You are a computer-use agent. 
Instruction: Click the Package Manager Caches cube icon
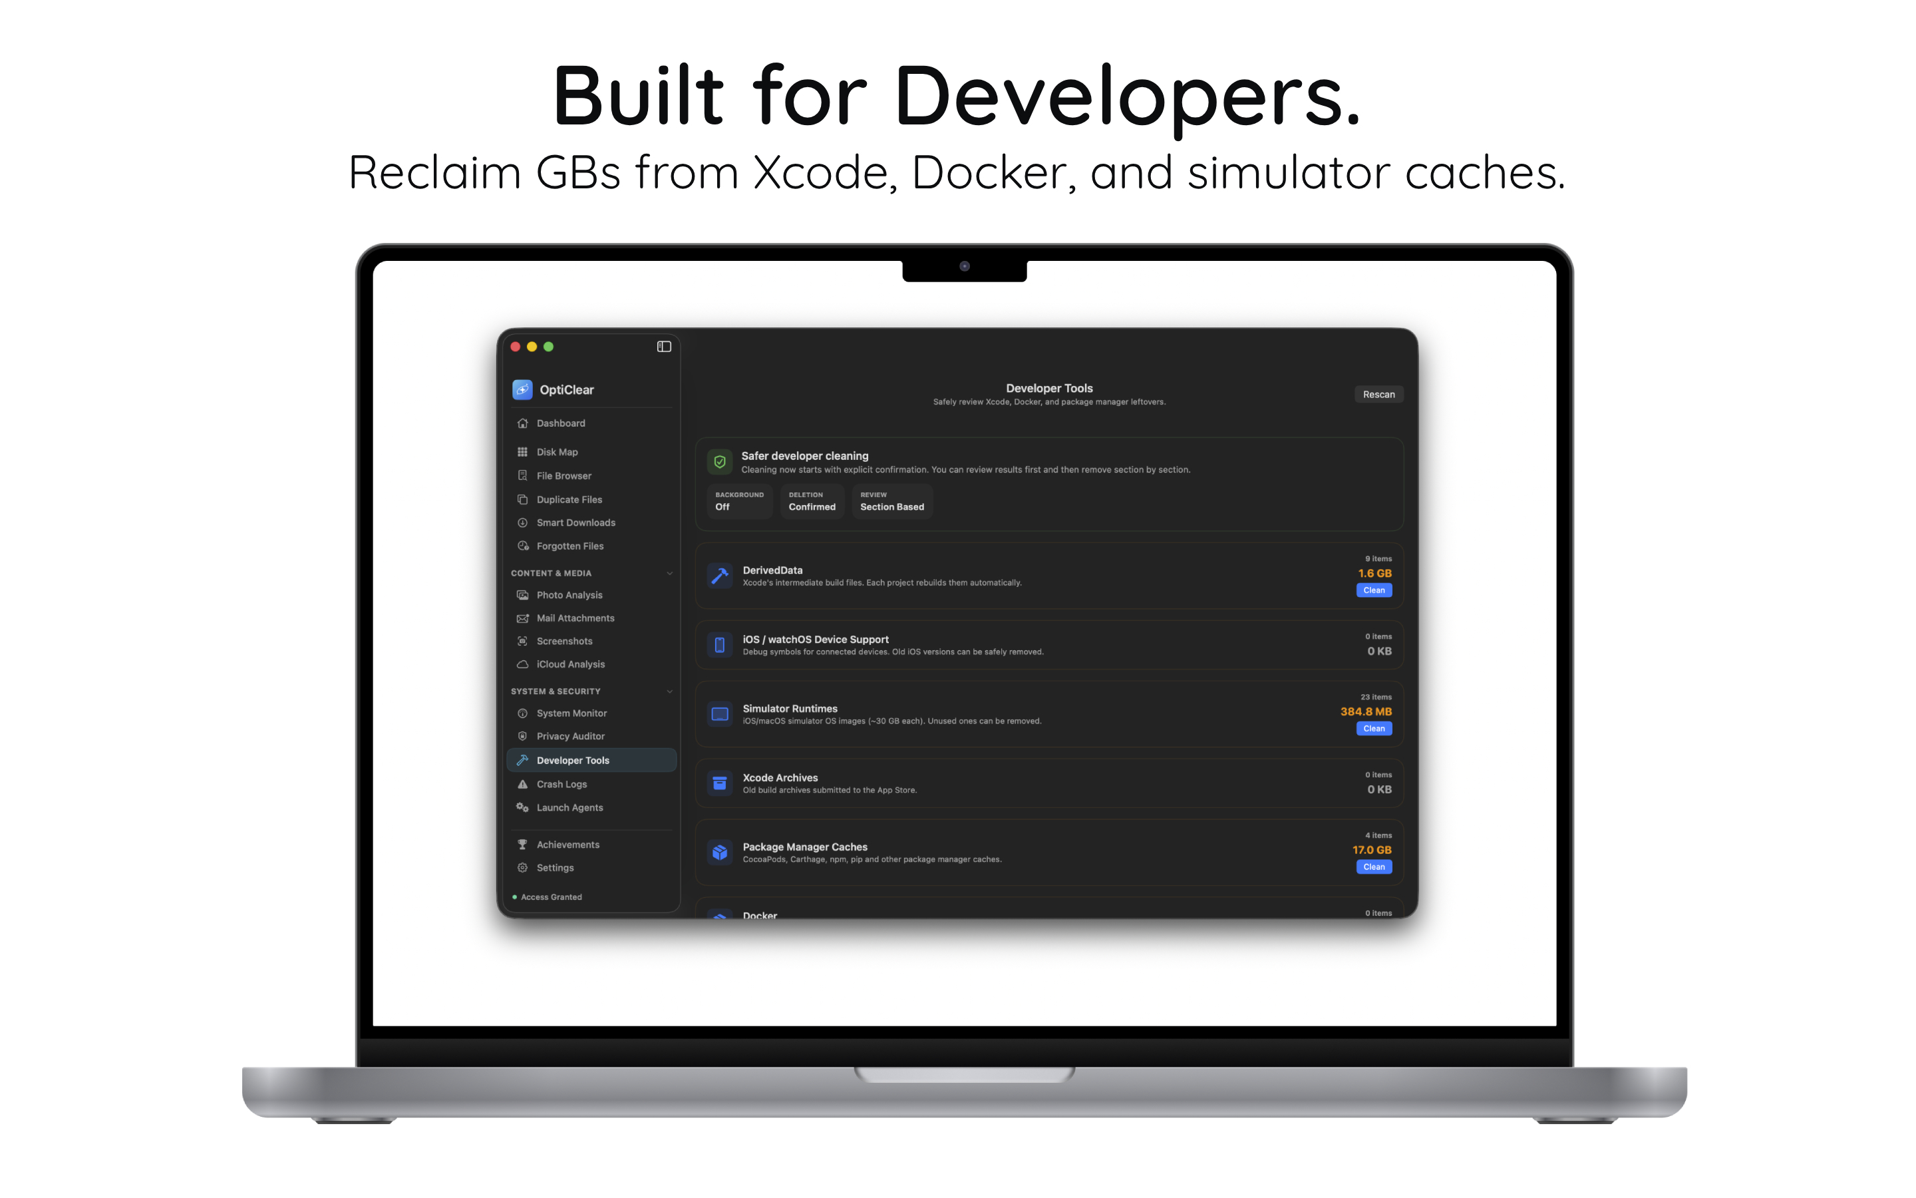pos(719,853)
